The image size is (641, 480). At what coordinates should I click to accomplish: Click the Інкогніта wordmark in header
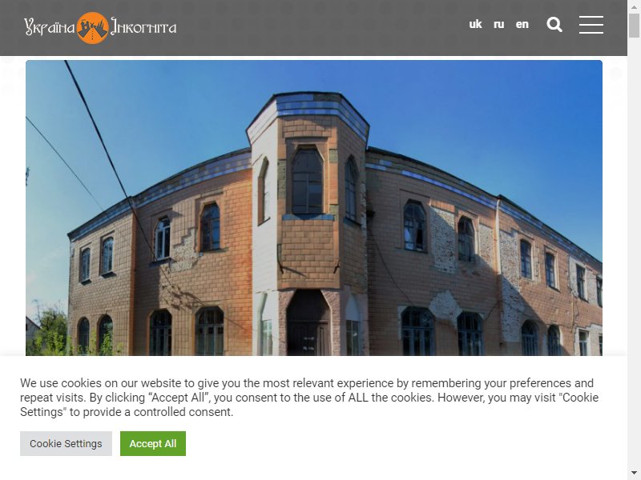click(143, 27)
